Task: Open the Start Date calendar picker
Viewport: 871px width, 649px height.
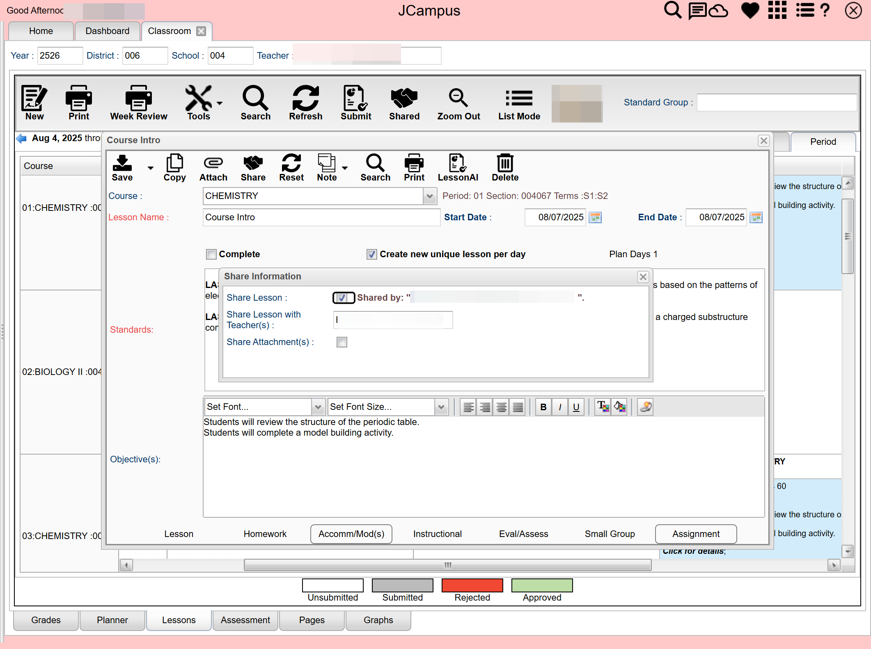Action: coord(595,217)
